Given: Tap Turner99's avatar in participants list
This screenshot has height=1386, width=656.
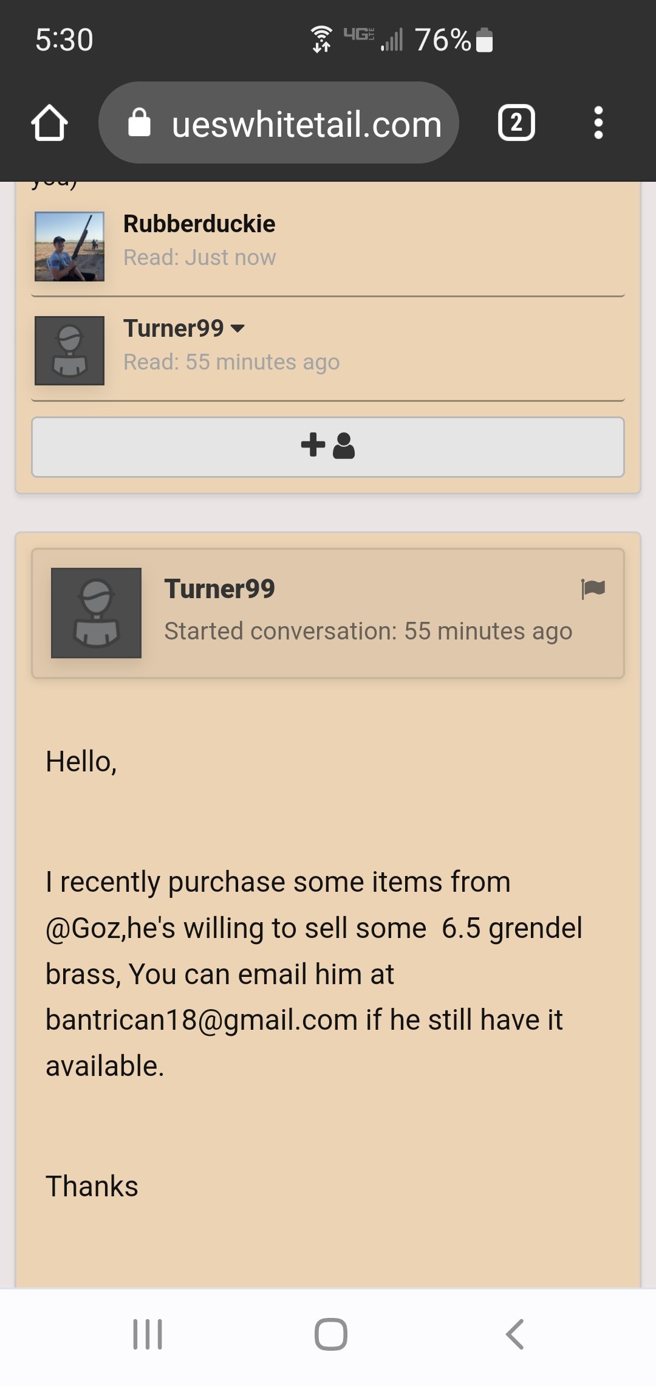Looking at the screenshot, I should coord(69,351).
